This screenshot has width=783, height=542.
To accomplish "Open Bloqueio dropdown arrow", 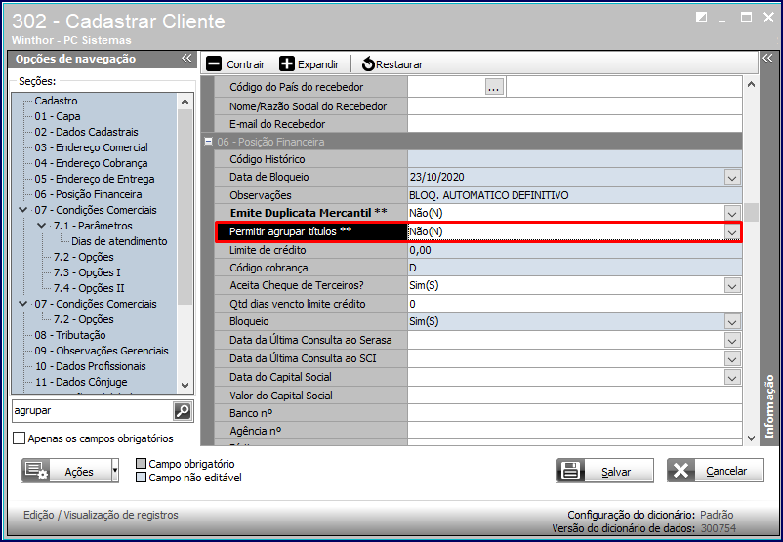I will 732,322.
